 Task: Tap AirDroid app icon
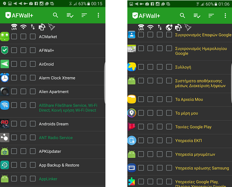(x=5, y=64)
